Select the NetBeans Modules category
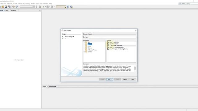This screenshot has height=111, width=198. tap(93, 50)
